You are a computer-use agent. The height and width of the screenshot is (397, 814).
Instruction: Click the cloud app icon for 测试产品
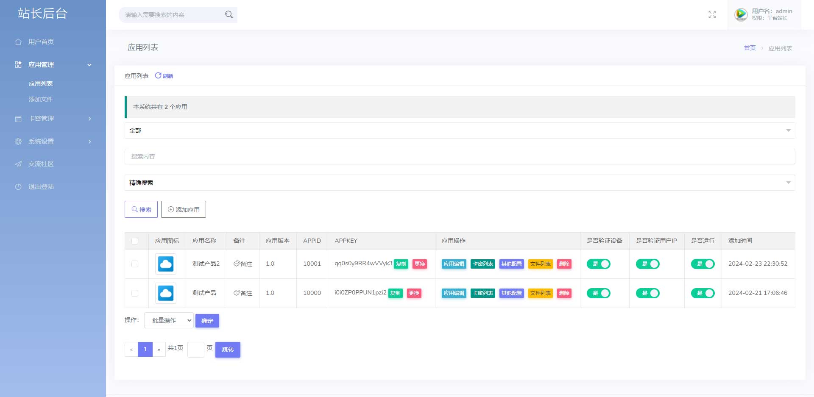pyautogui.click(x=166, y=293)
